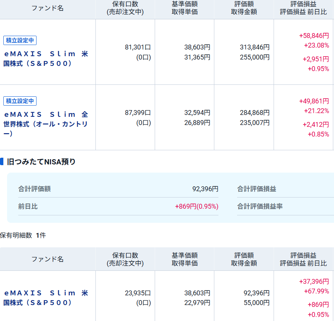This screenshot has width=334, height=321.
Task: Click the 基準価額 header in the bottom table
Action: click(x=185, y=256)
